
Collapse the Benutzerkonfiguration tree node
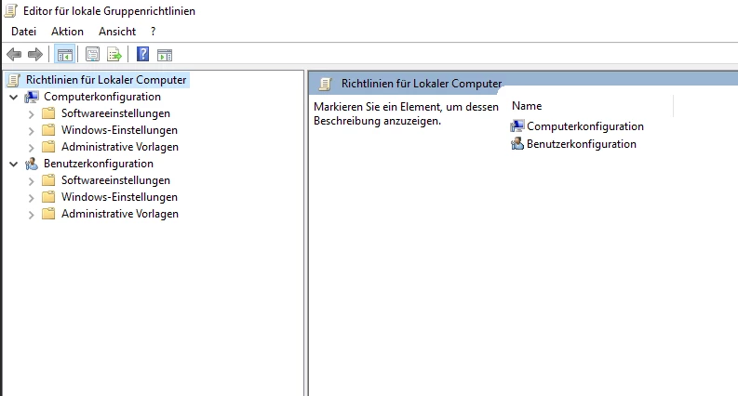click(13, 164)
